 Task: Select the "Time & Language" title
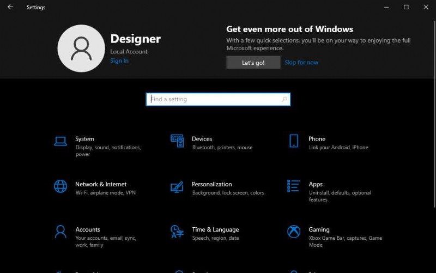tap(215, 229)
